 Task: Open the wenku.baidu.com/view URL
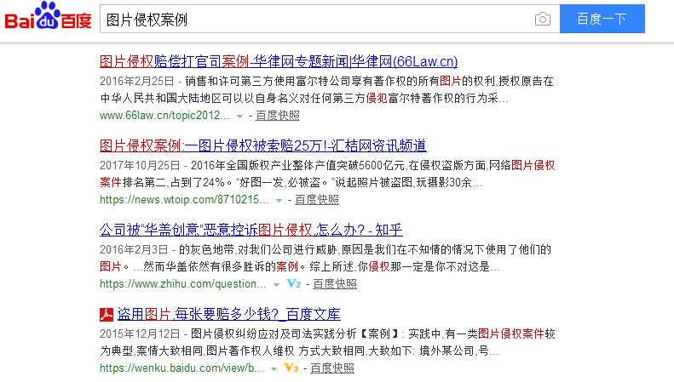(x=181, y=368)
